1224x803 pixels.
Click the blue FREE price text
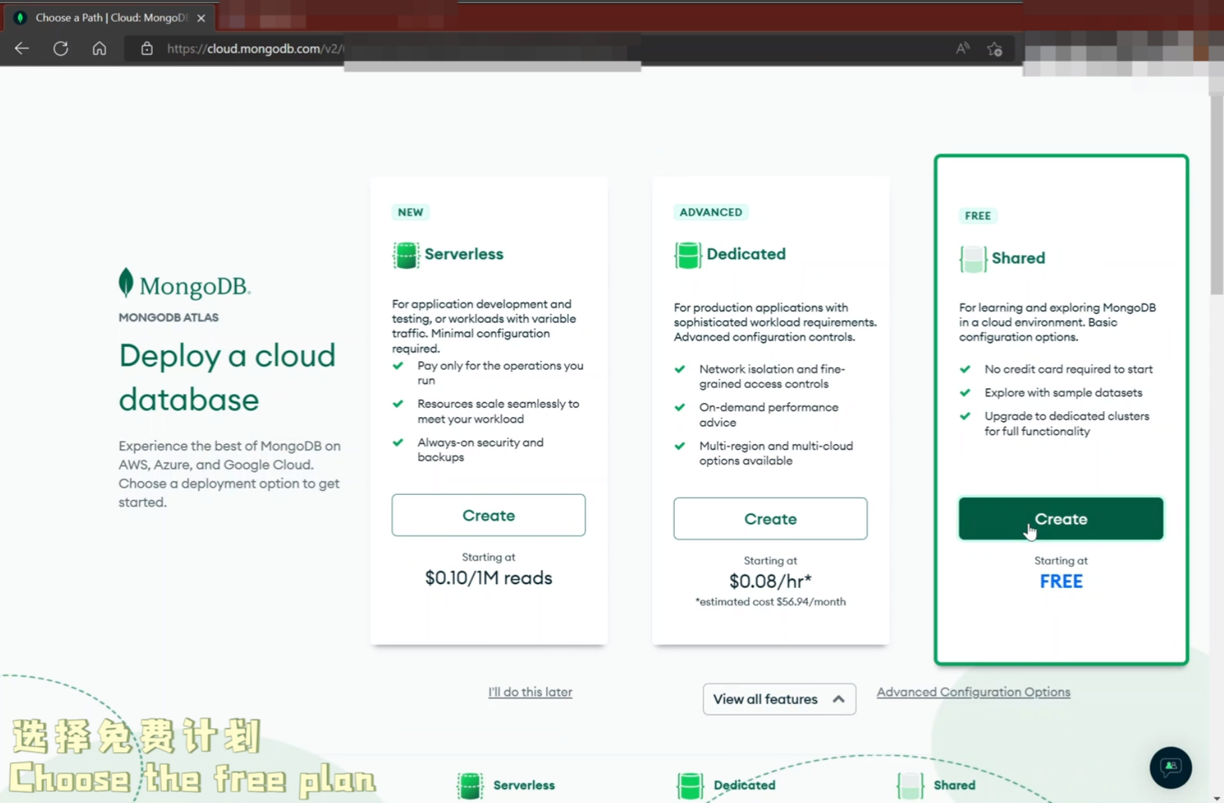tap(1061, 581)
